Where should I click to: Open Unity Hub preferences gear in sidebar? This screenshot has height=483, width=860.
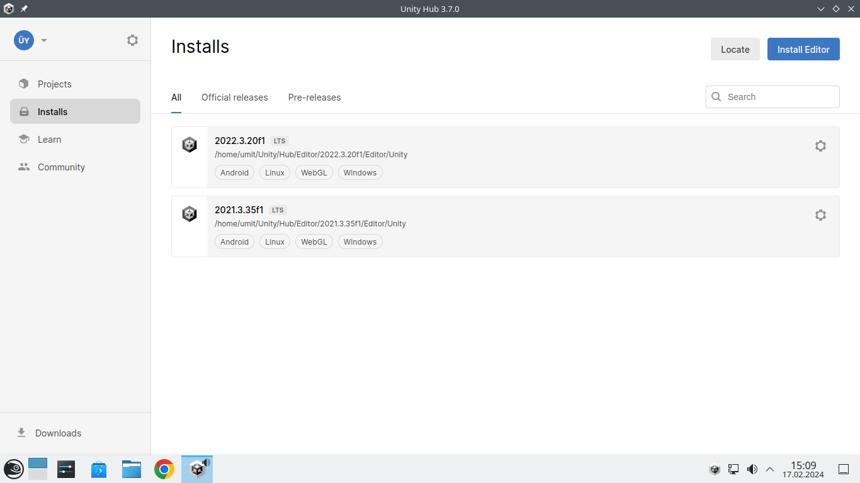tap(132, 40)
